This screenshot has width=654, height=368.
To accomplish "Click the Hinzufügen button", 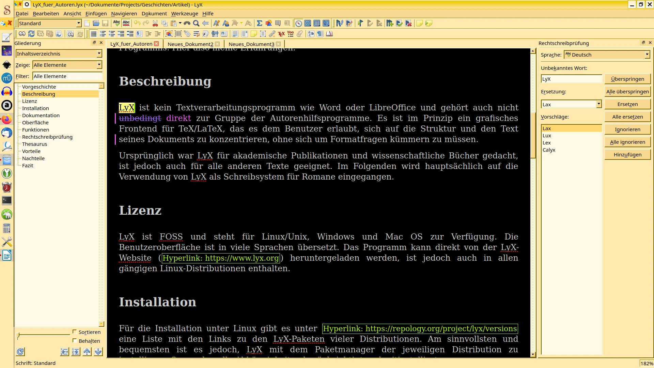I will point(627,154).
